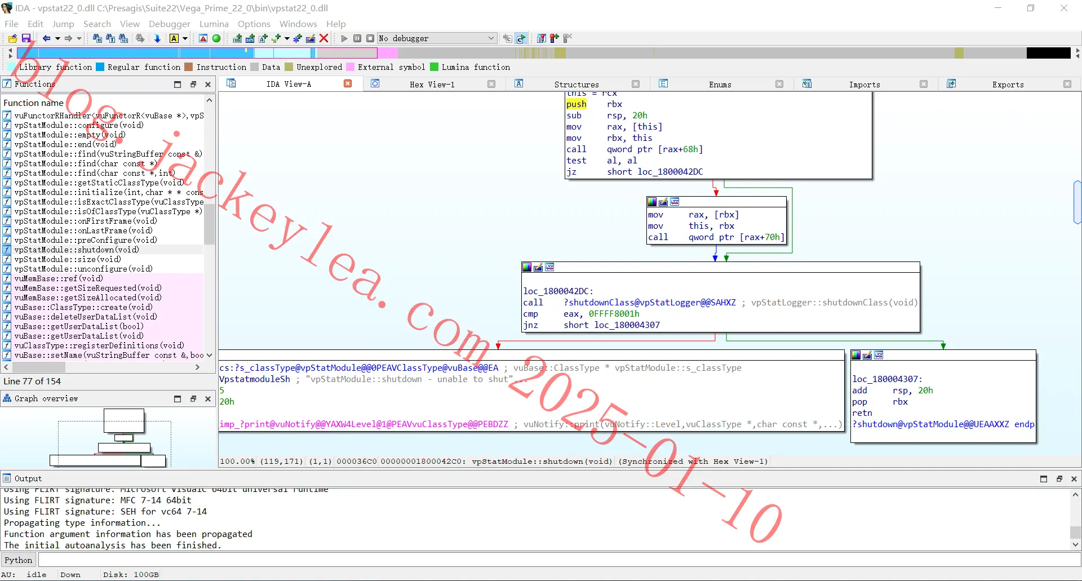Click the jump back arrow icon

pos(47,38)
